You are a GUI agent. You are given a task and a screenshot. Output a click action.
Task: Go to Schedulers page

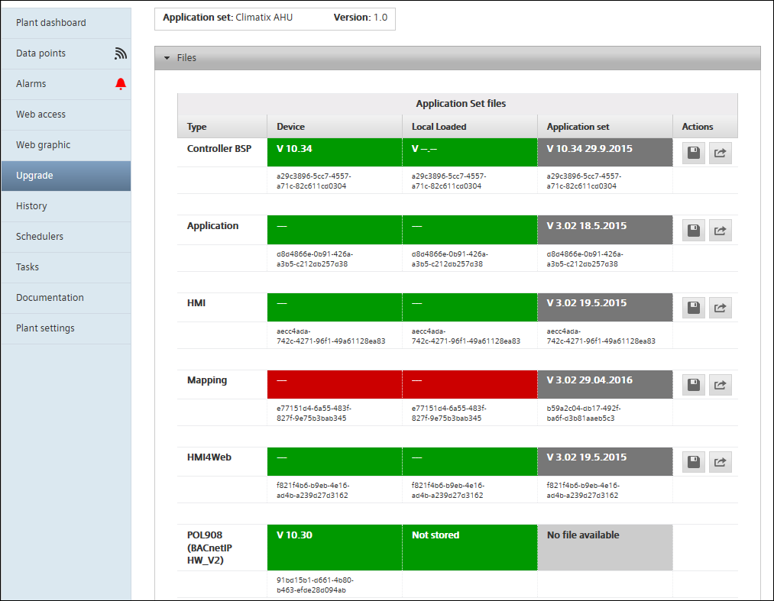[x=66, y=237]
